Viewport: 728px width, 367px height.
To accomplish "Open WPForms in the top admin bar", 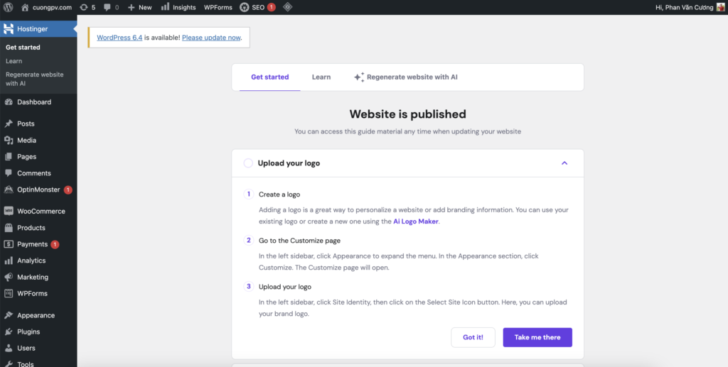I will point(218,7).
